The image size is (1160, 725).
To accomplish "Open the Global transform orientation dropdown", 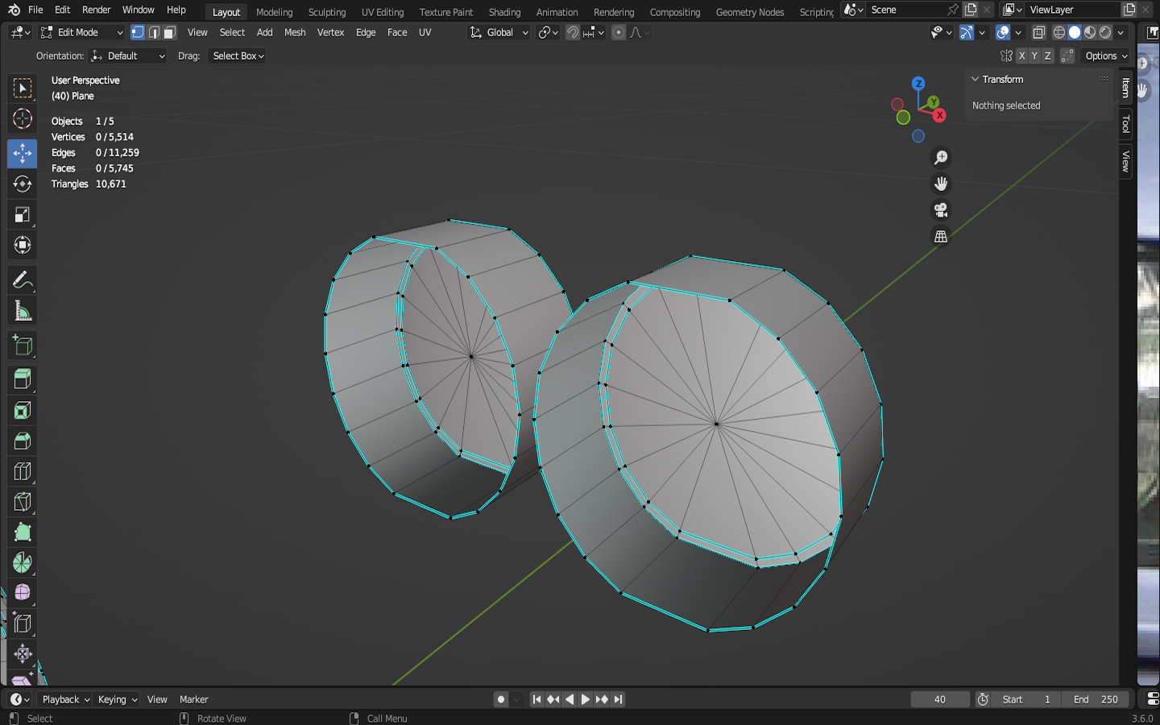I will click(499, 32).
